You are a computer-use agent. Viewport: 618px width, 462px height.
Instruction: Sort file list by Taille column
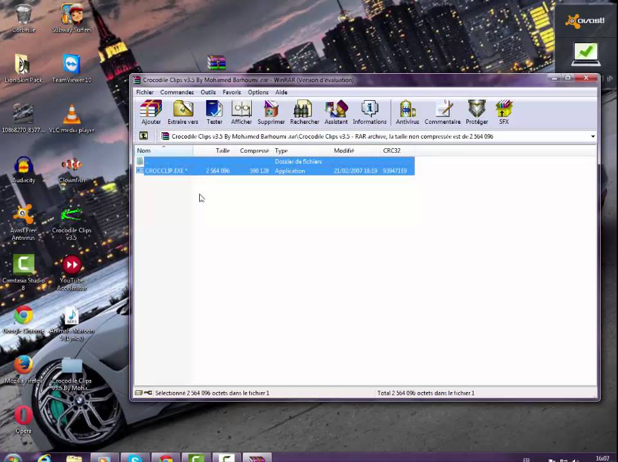[213, 151]
